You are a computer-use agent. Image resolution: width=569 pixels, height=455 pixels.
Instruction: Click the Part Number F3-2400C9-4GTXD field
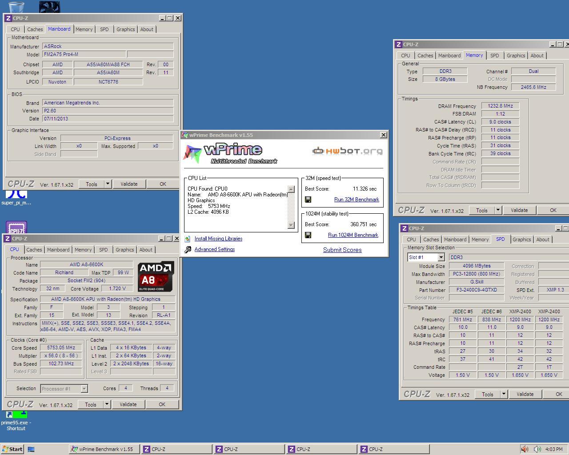(477, 290)
